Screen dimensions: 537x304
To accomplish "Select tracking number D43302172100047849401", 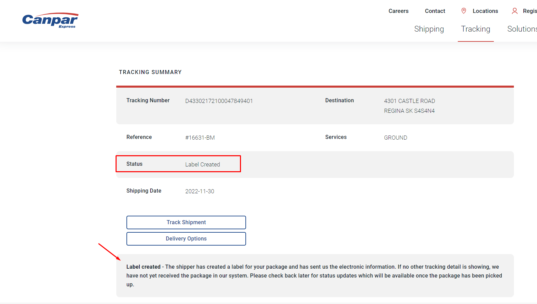I will [x=219, y=101].
